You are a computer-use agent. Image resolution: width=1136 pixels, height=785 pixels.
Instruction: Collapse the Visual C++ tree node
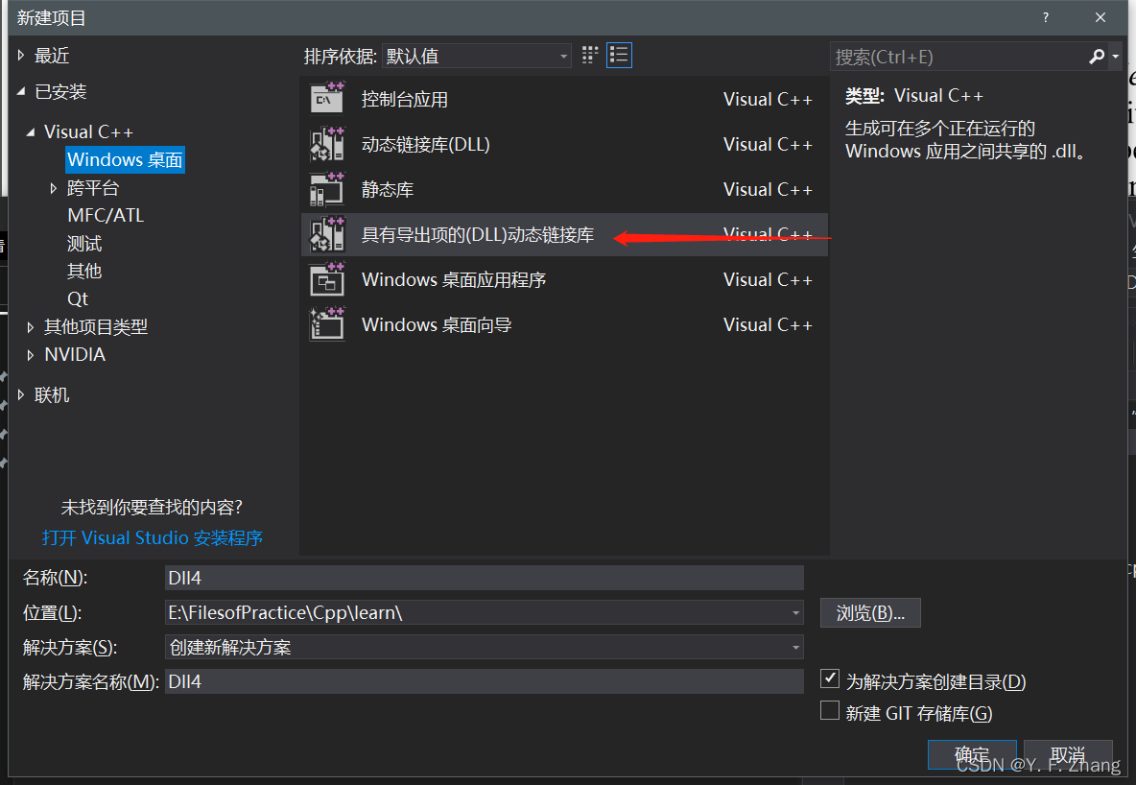pyautogui.click(x=31, y=131)
